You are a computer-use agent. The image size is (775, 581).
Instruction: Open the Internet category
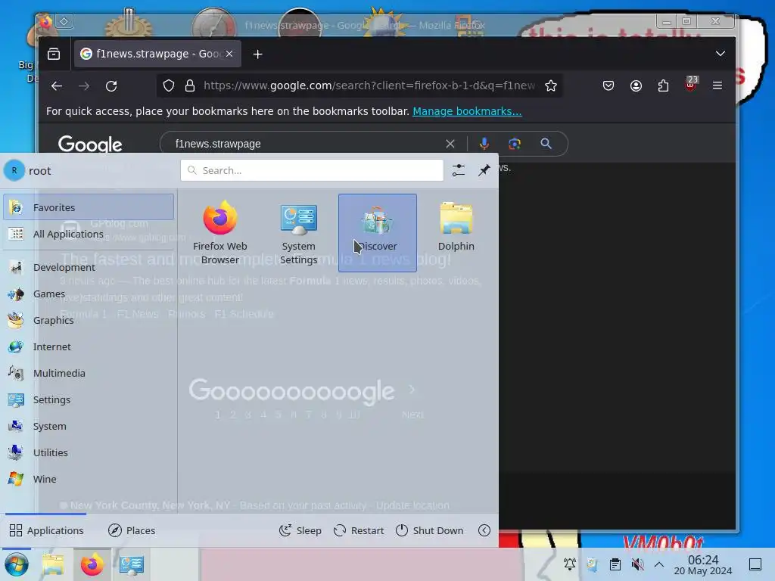[x=89, y=346]
